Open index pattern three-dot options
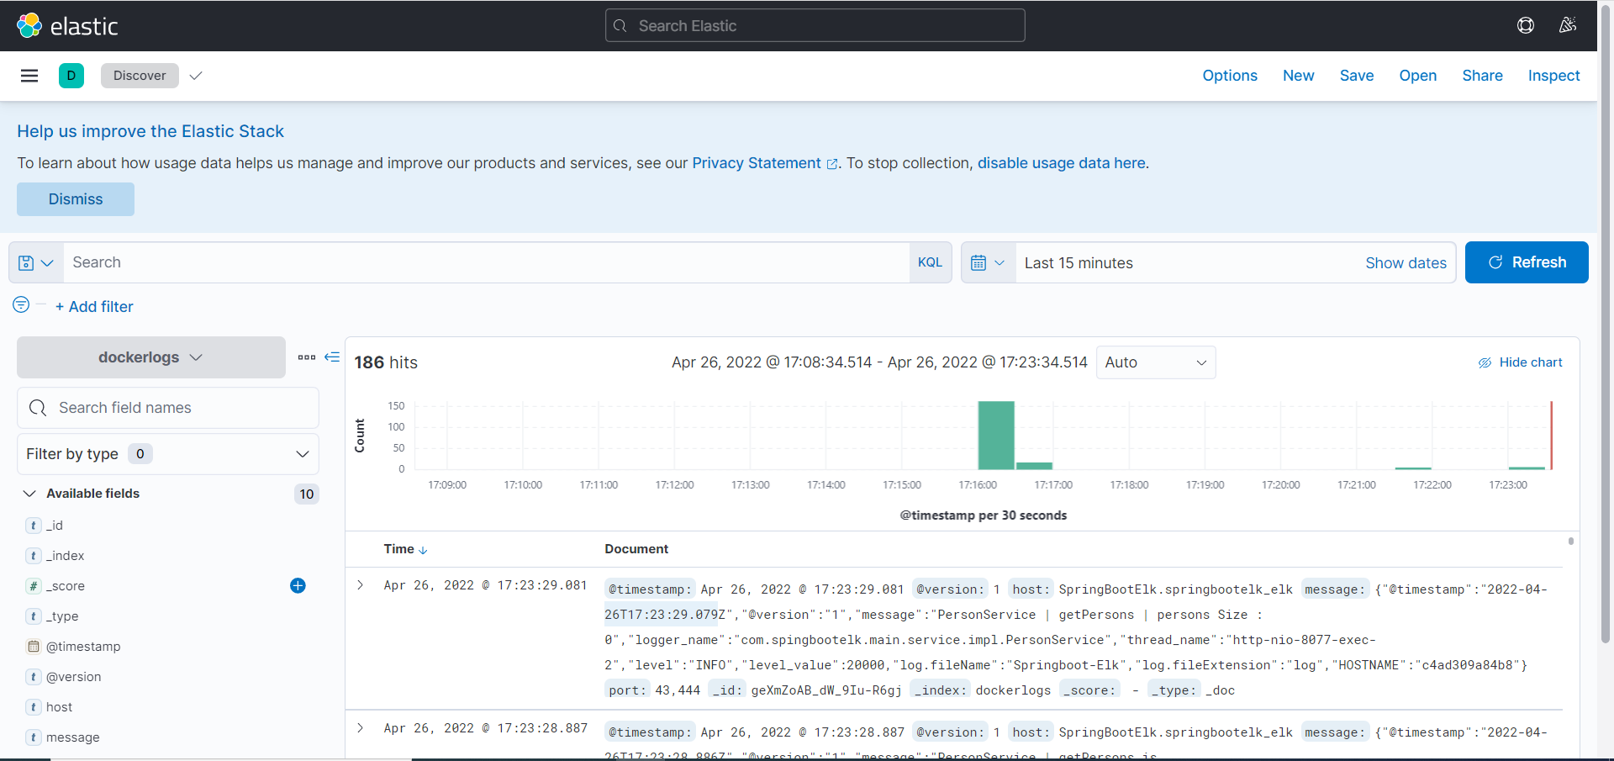This screenshot has width=1614, height=761. [307, 357]
